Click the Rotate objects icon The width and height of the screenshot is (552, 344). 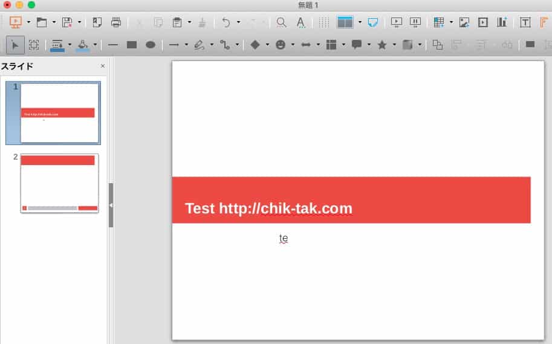click(438, 45)
